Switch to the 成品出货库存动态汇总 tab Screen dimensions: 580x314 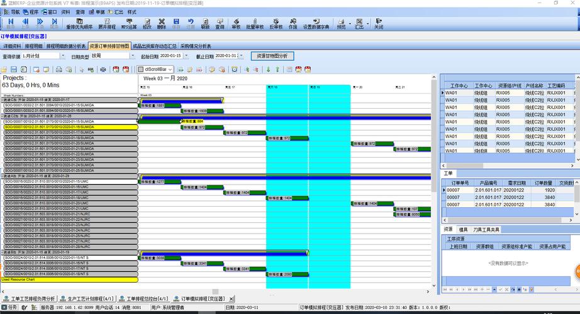[x=154, y=46]
